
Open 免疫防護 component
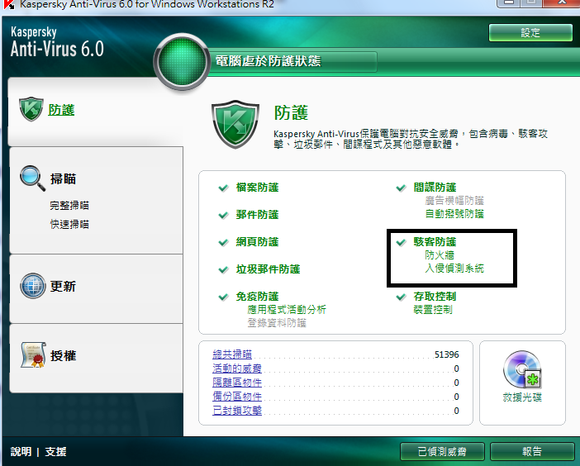(x=258, y=297)
